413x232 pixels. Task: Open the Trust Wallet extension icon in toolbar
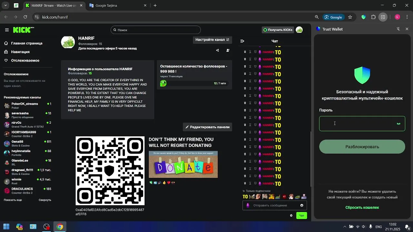point(364,17)
